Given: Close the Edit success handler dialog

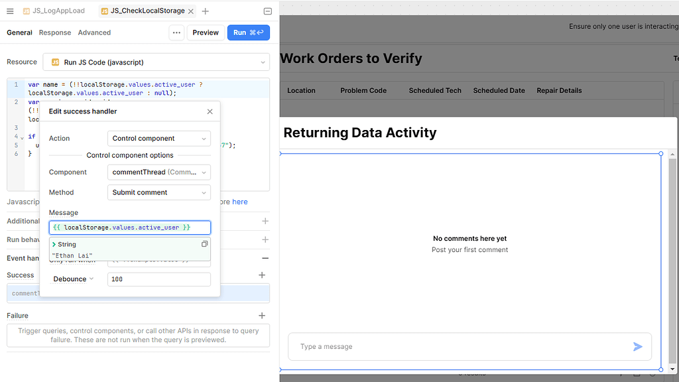Looking at the screenshot, I should 210,111.
